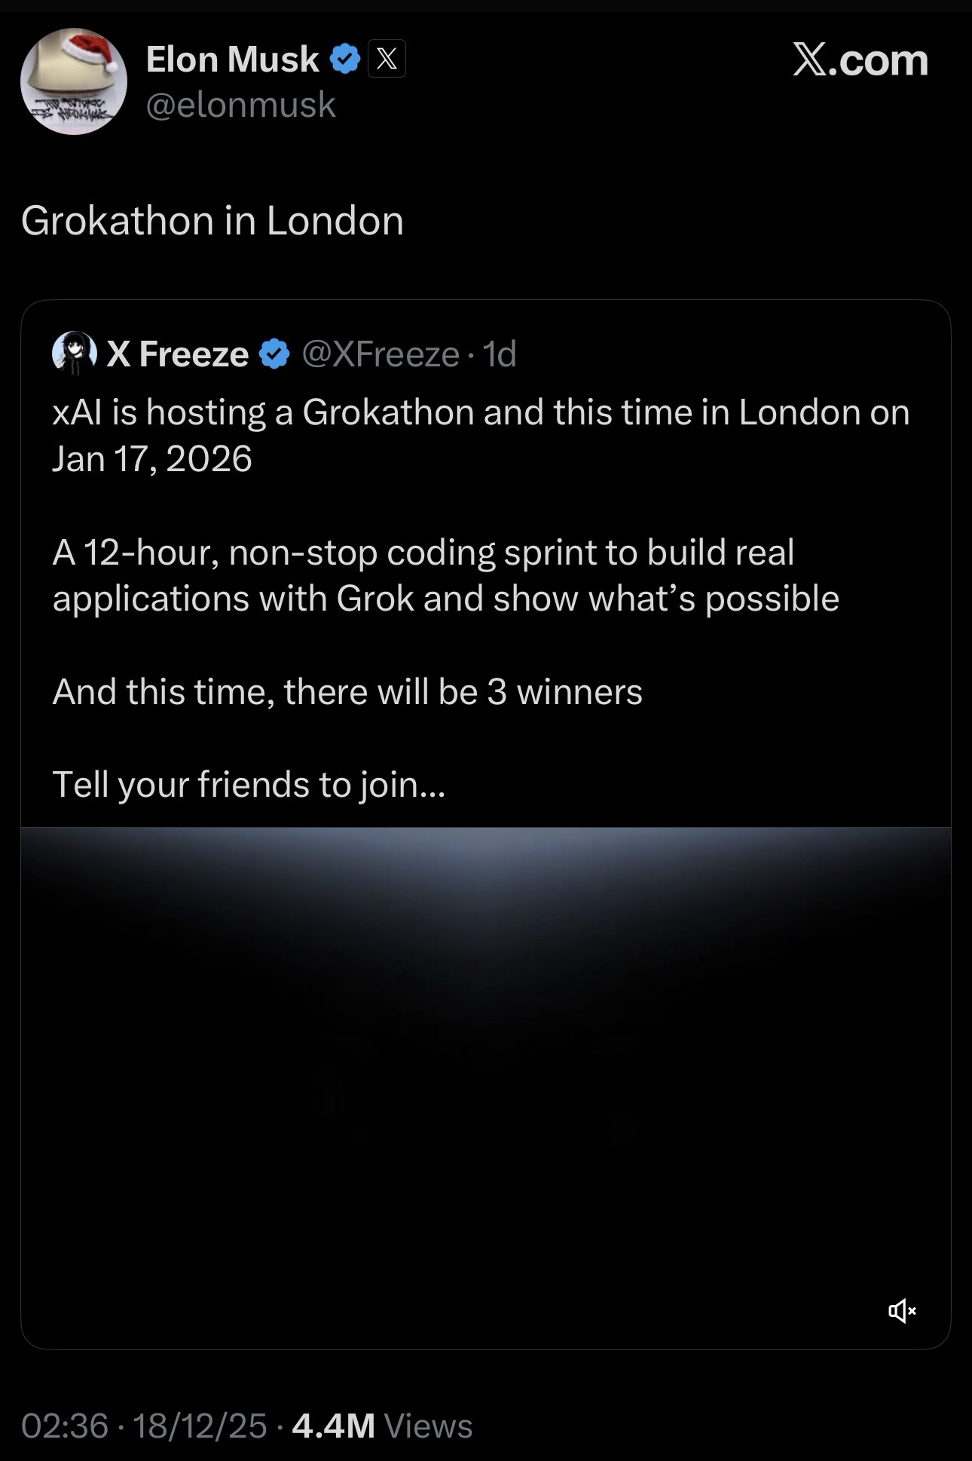The width and height of the screenshot is (972, 1461).
Task: Click the @XFreeze handle
Action: point(381,354)
